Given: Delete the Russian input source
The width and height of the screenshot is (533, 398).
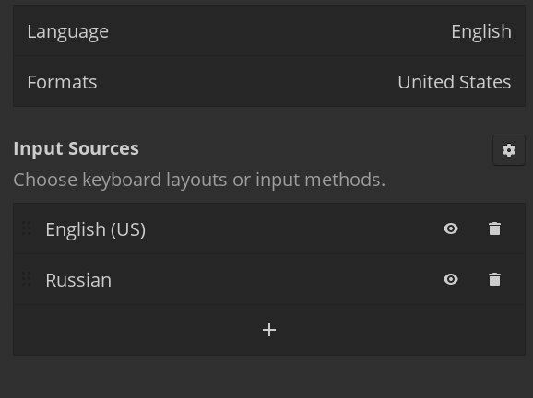Looking at the screenshot, I should pos(494,279).
